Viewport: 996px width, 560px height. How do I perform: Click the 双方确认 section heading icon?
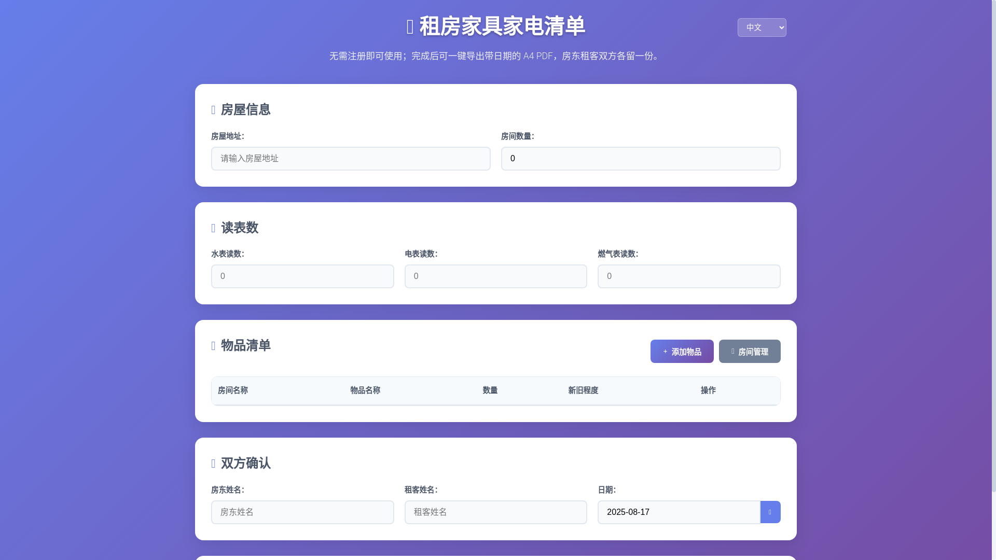point(213,464)
